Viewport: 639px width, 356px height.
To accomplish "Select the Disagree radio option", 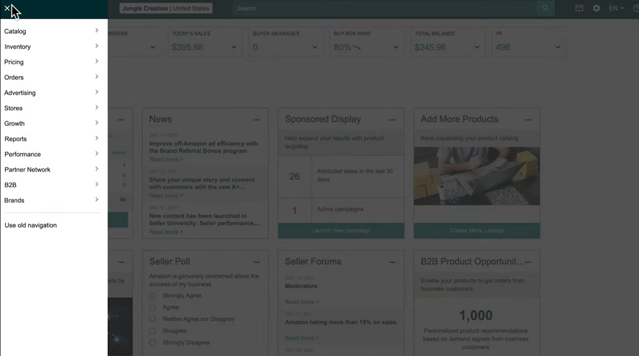I will coord(152,331).
